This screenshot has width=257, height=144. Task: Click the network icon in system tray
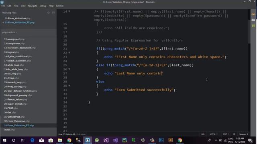[x=225, y=140]
